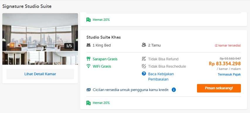The height and width of the screenshot is (113, 250).
Task: Click the Termasuk Pajak link
Action: [229, 74]
